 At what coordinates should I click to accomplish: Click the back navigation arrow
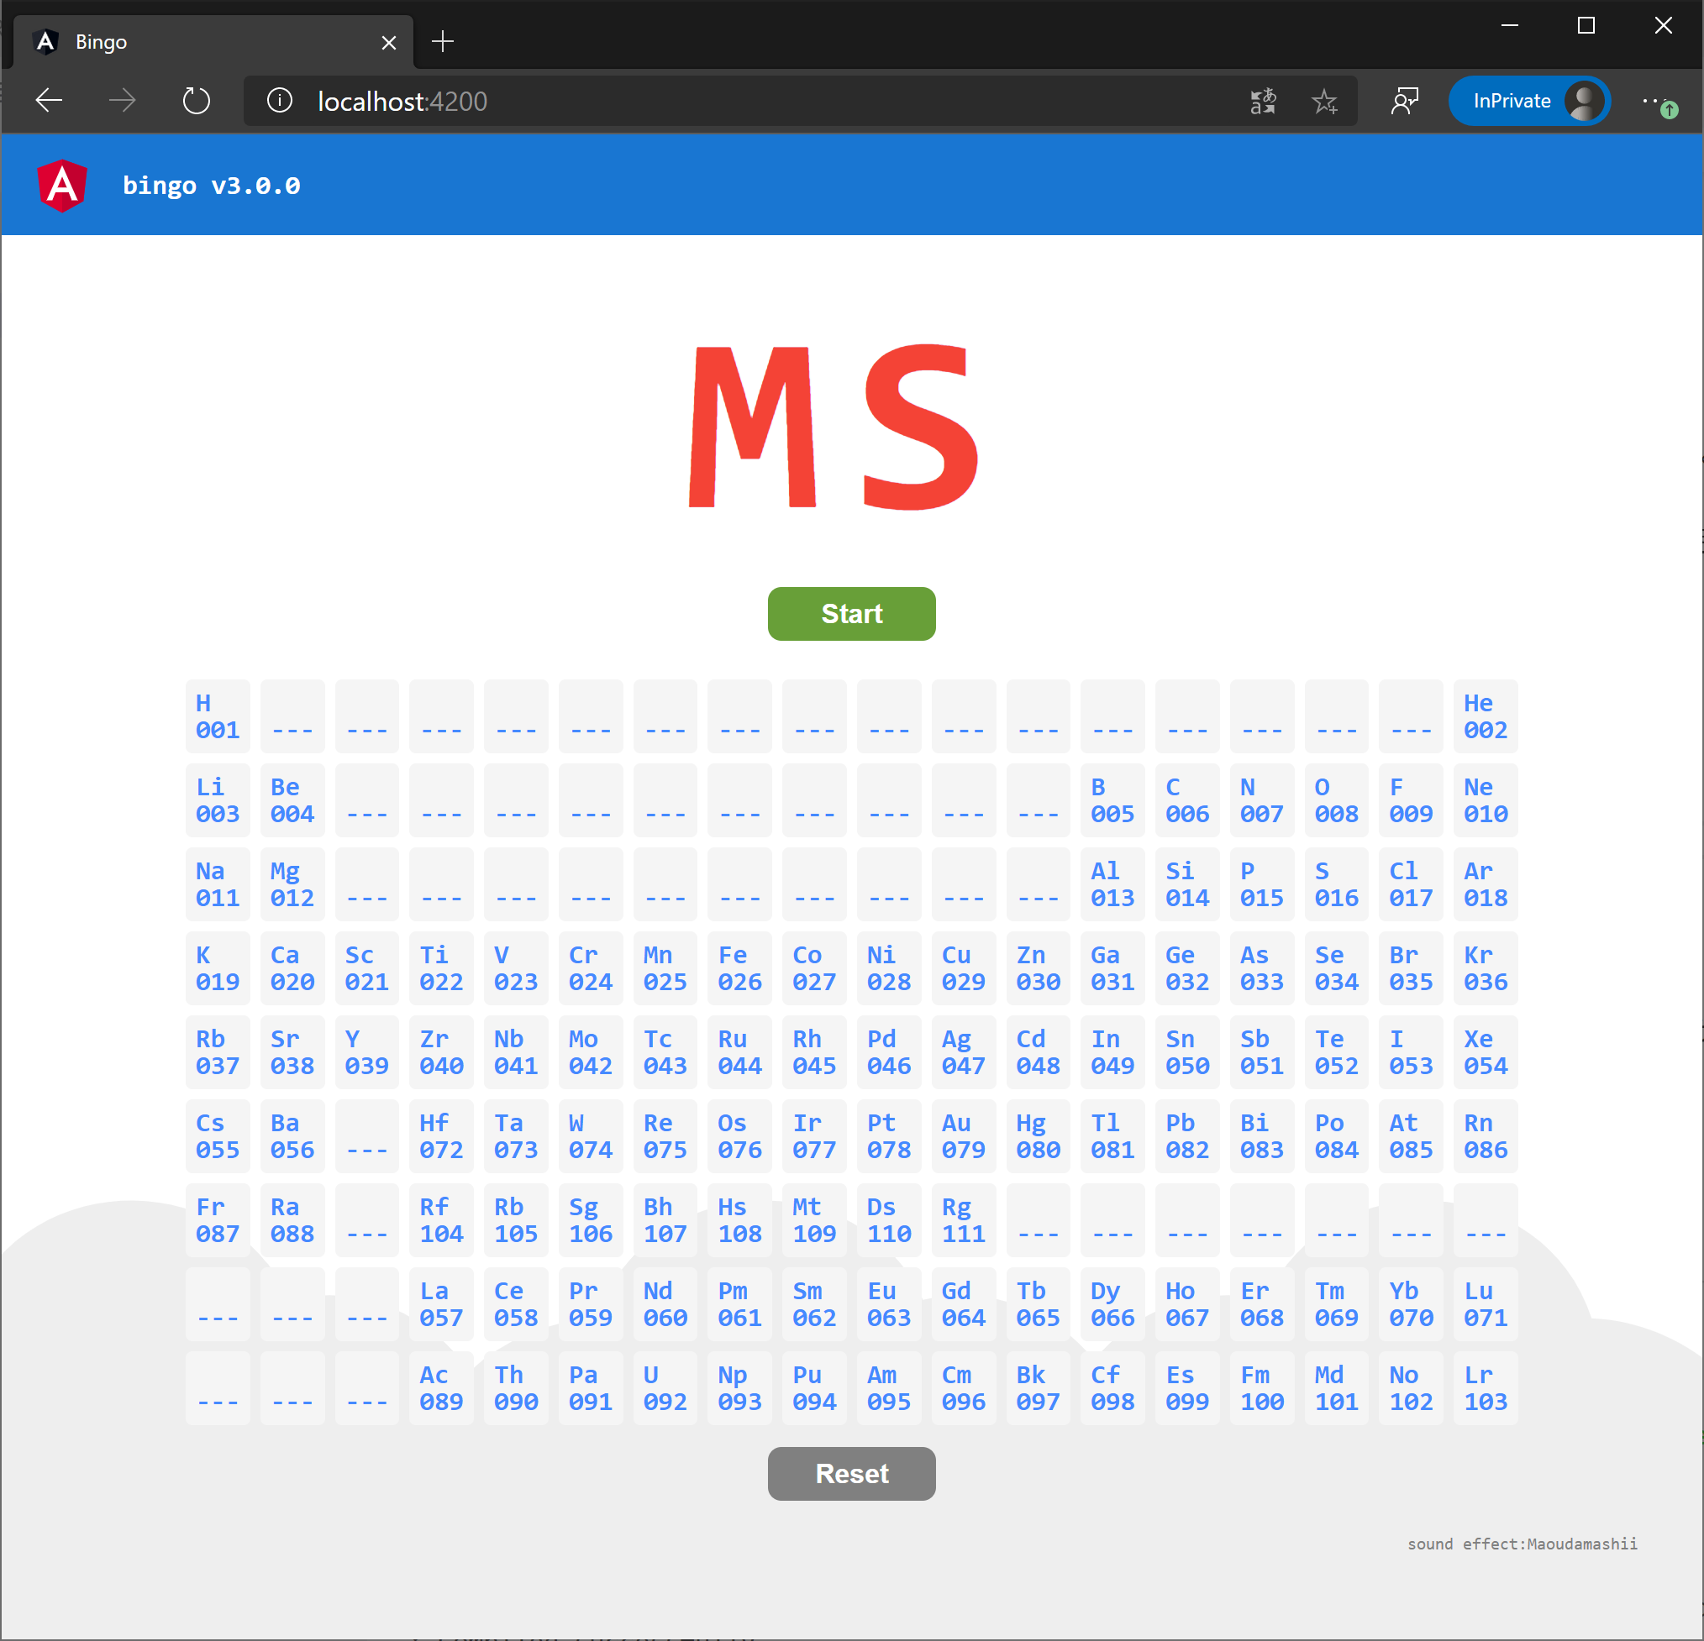49,101
